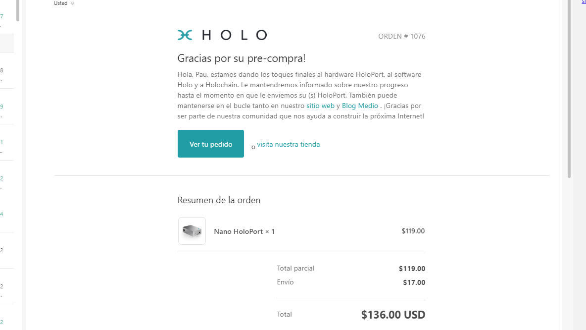Follow the sitio web link
This screenshot has height=330, width=586.
320,106
